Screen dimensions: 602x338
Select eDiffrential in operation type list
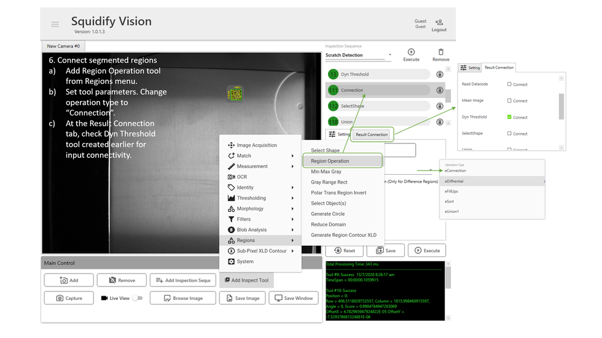pos(492,181)
